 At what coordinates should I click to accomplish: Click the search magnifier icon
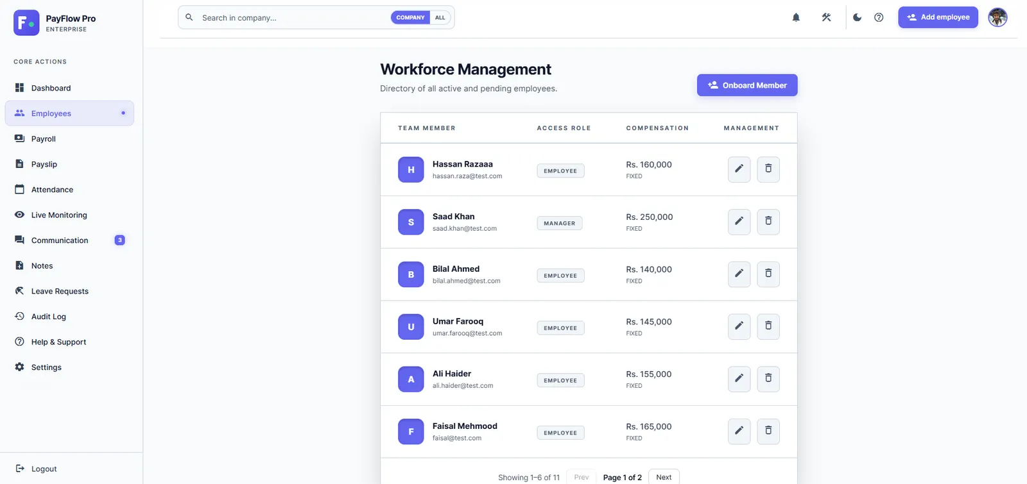pos(189,17)
